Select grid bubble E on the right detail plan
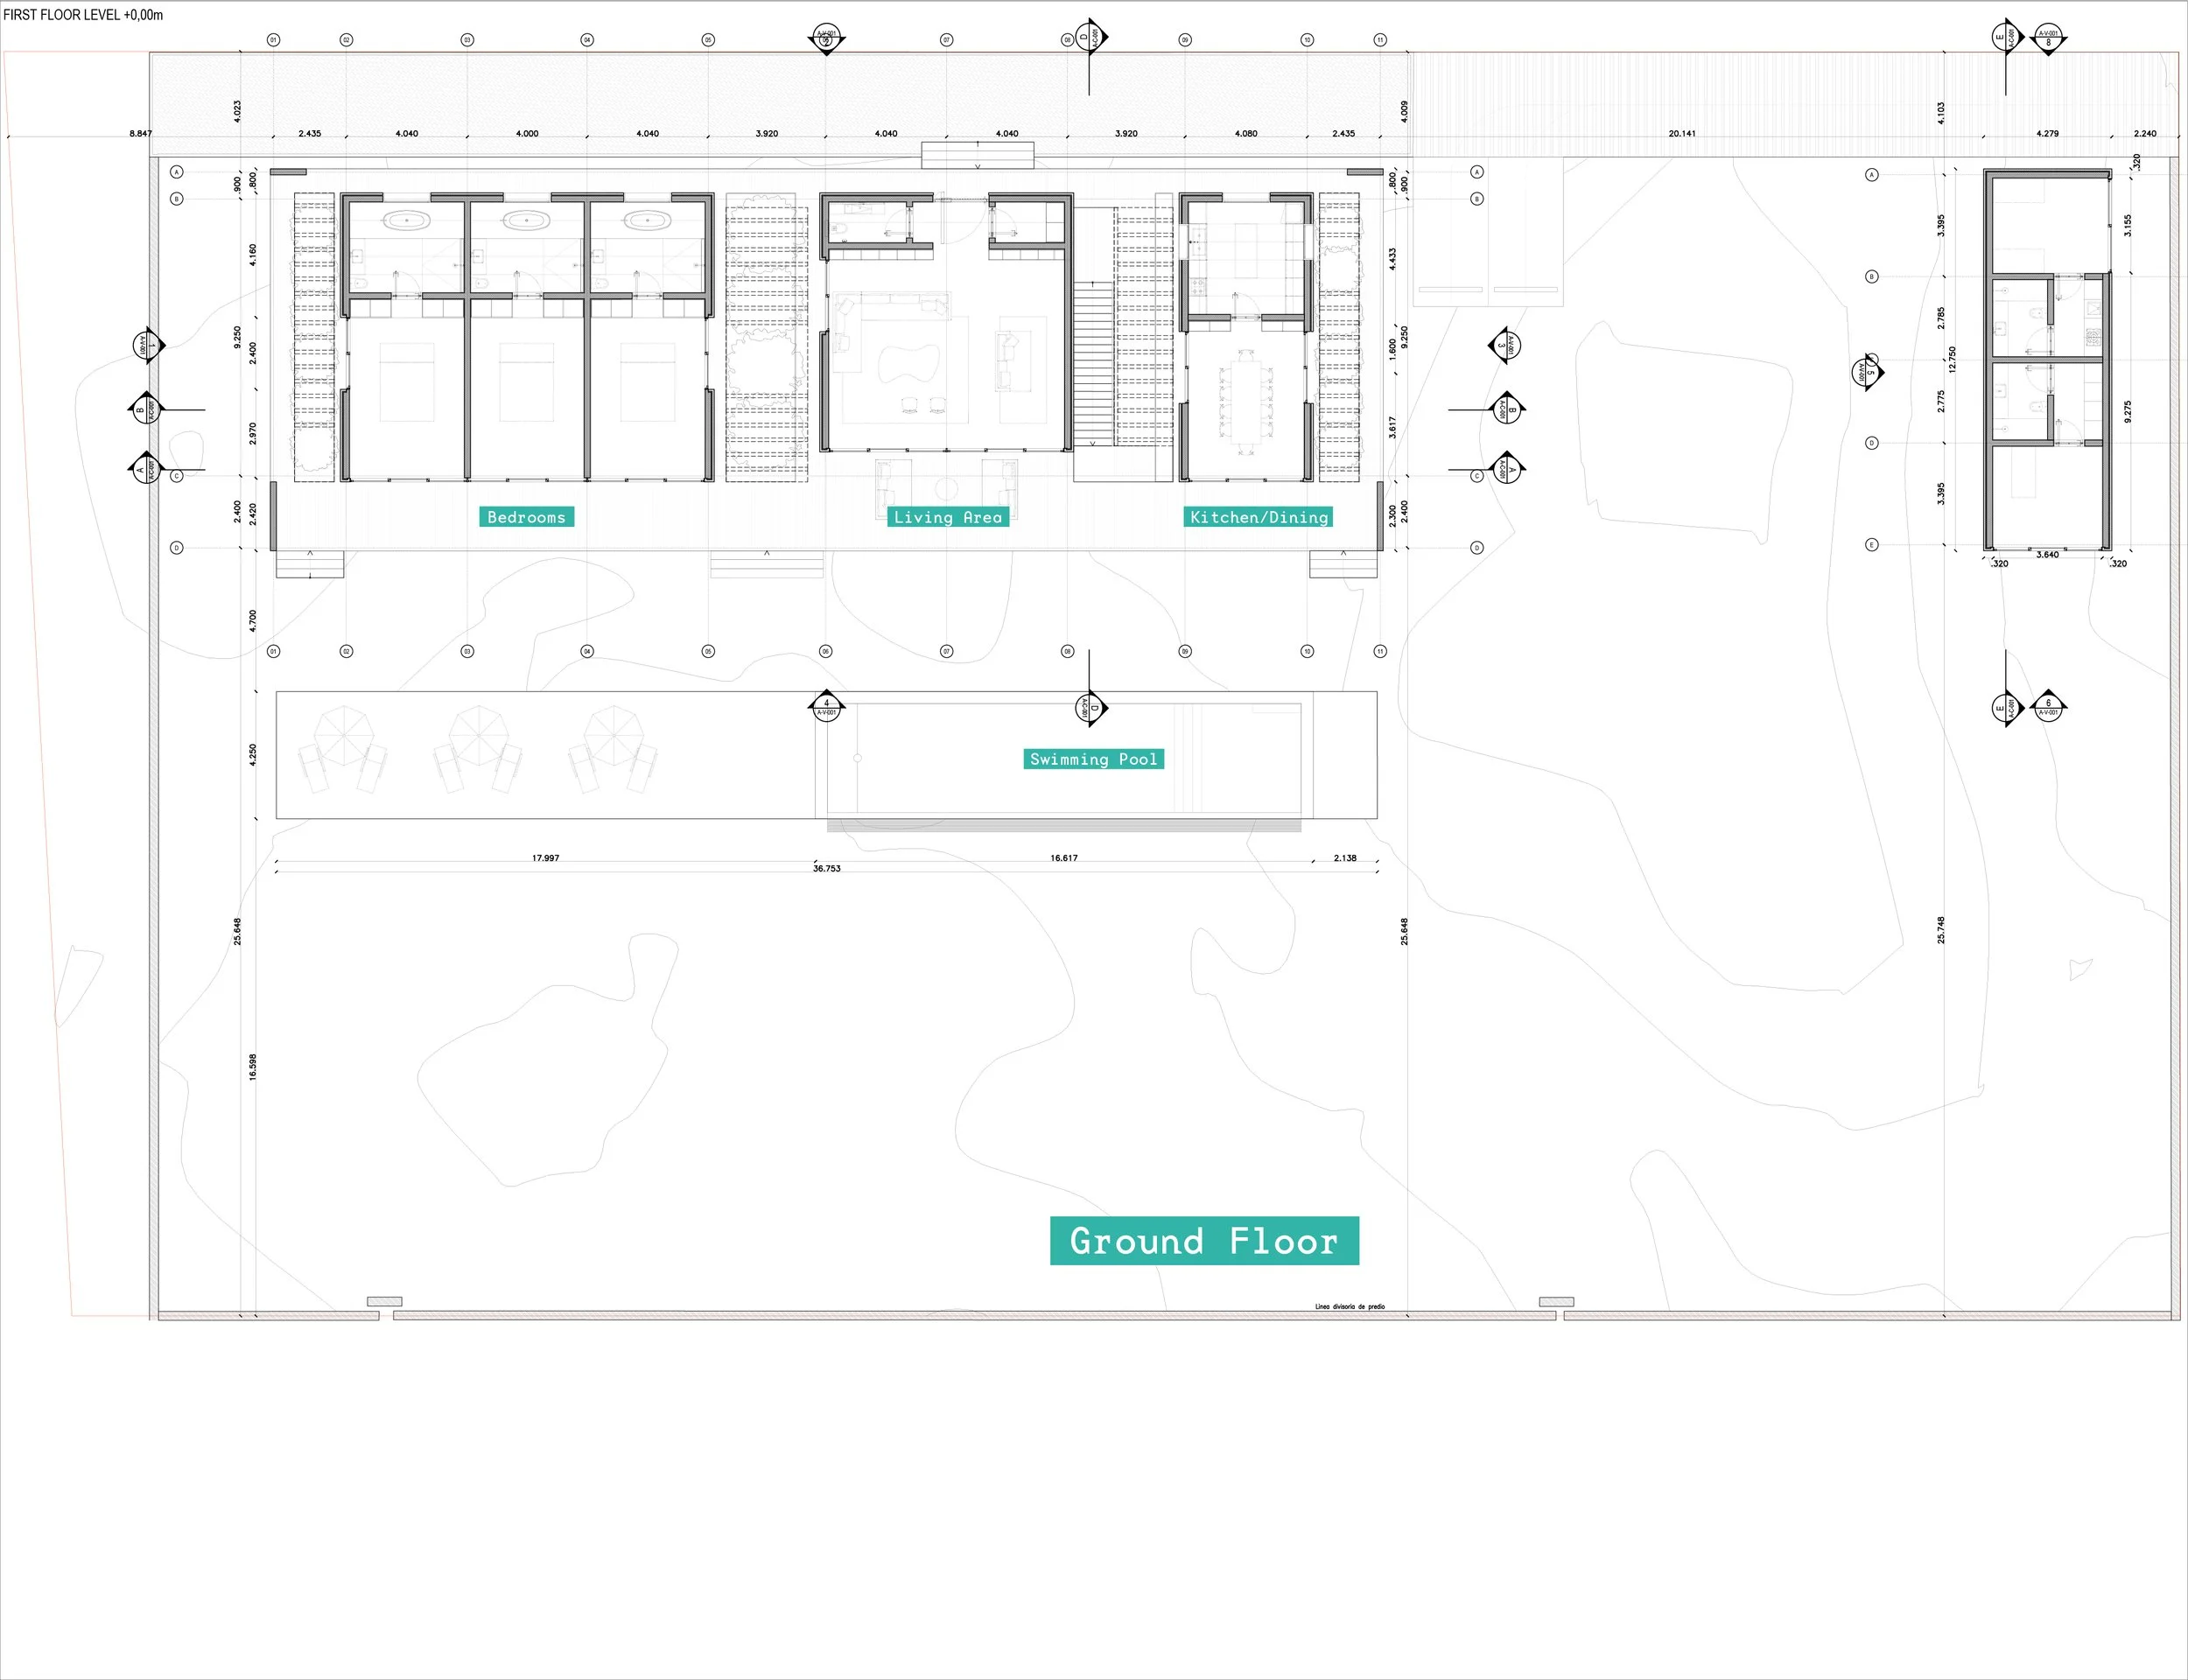 1873,543
